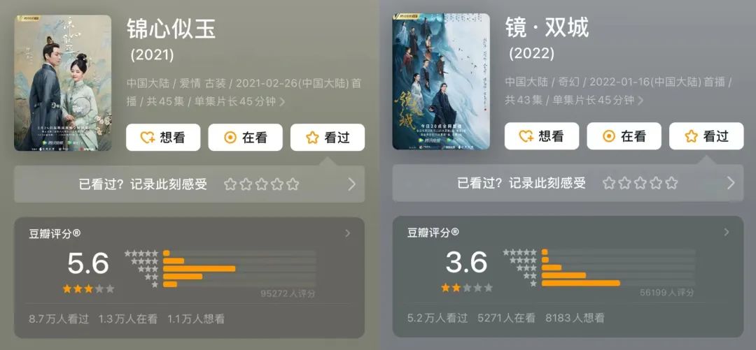Mark 锦心似玉 as 想看

point(163,137)
